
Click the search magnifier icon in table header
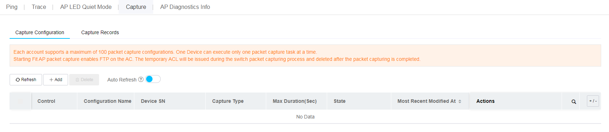point(574,101)
